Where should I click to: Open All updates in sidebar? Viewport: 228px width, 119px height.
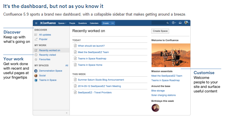coord(45,35)
